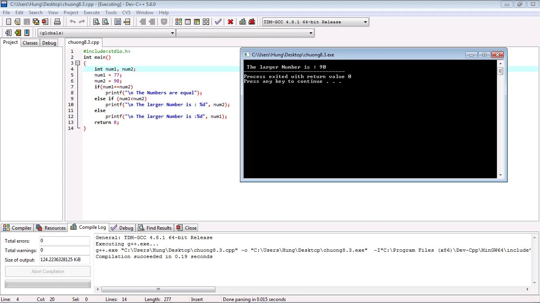
Task: Open the Project menu
Action: pyautogui.click(x=71, y=12)
